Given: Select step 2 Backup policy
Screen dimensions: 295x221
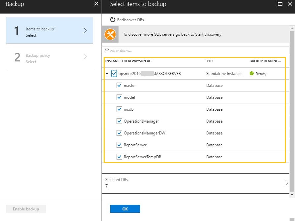Looking at the screenshot, I should (49, 57).
